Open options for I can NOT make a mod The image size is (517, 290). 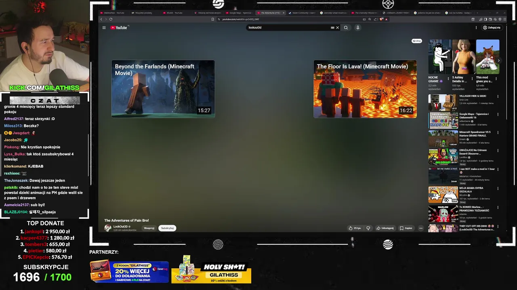coord(498,169)
